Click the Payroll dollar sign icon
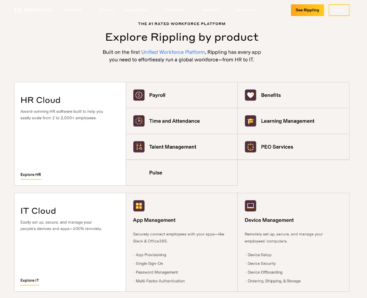Image resolution: width=367 pixels, height=298 pixels. [x=139, y=95]
